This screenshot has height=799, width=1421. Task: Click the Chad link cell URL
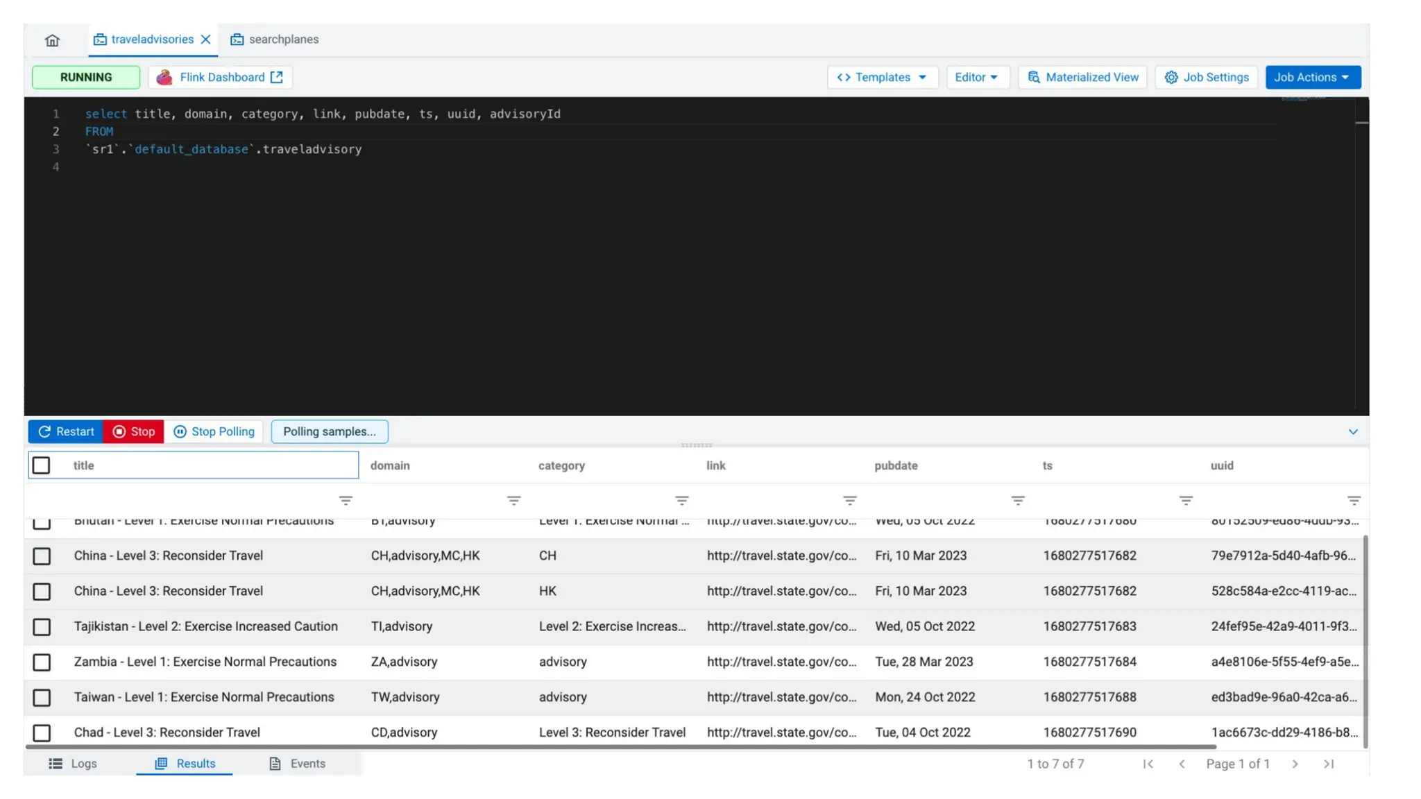click(x=782, y=732)
